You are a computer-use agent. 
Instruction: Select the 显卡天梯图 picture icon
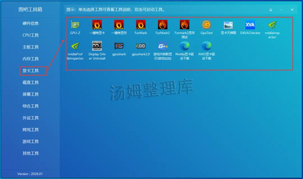[228, 25]
